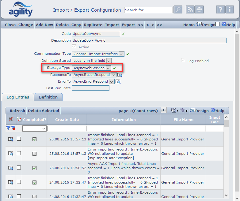Screen dimensions: 240x201
Task: Click the magnifying glass search icon
Action: [178, 10]
